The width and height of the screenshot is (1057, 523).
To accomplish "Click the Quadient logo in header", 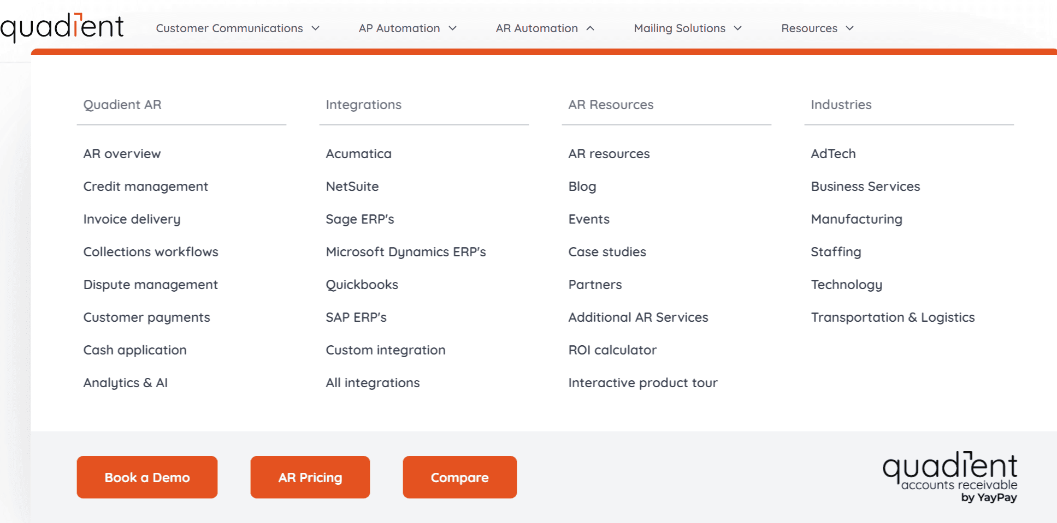I will pyautogui.click(x=62, y=27).
